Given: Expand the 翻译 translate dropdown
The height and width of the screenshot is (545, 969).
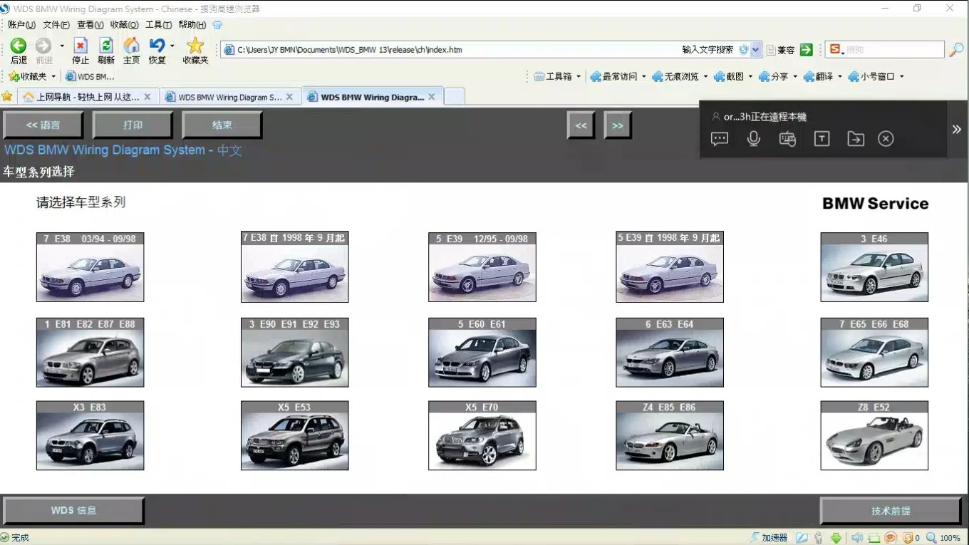Looking at the screenshot, I should coord(840,76).
